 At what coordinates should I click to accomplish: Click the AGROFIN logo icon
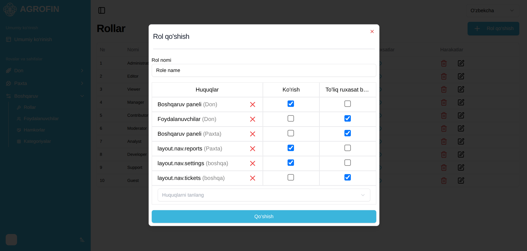pyautogui.click(x=10, y=9)
